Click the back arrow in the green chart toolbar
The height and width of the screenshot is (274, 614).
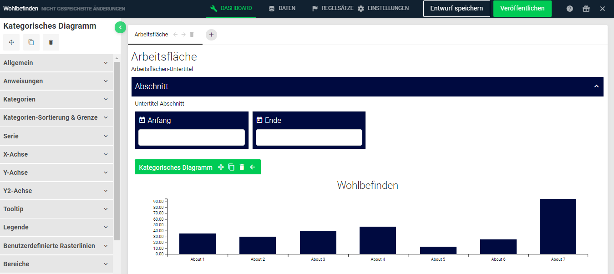click(x=252, y=167)
